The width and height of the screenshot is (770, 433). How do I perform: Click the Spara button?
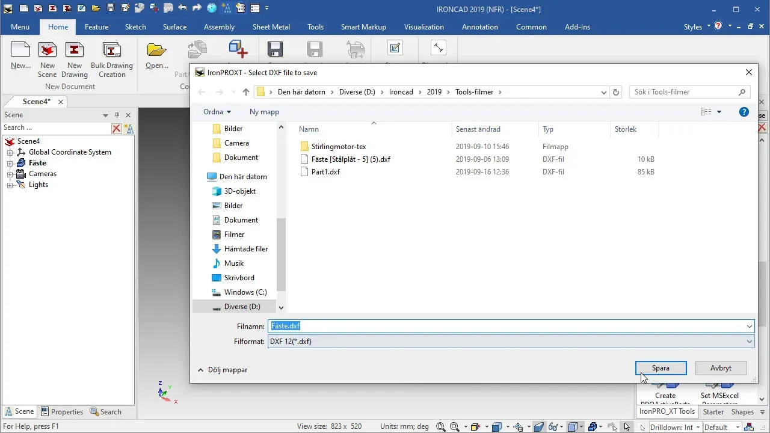pos(661,368)
